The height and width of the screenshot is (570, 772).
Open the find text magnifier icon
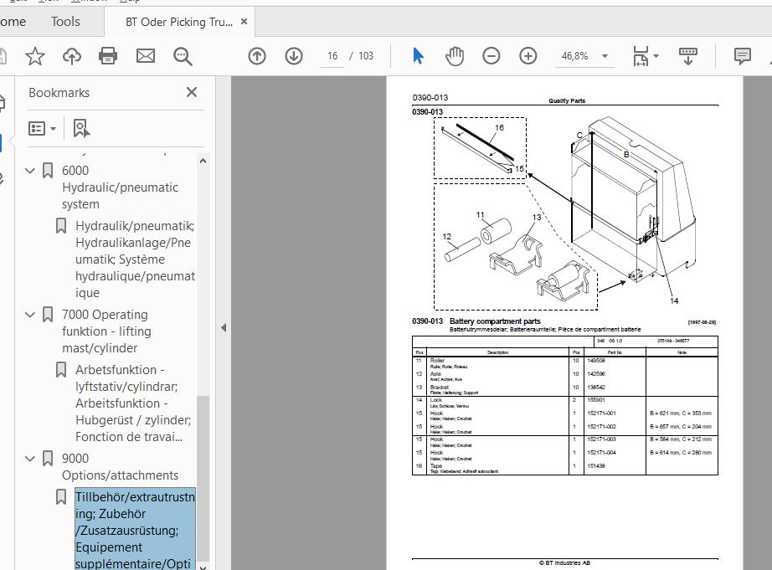pyautogui.click(x=183, y=56)
